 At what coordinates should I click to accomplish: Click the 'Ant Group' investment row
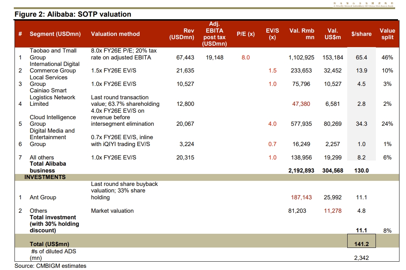[43, 197]
